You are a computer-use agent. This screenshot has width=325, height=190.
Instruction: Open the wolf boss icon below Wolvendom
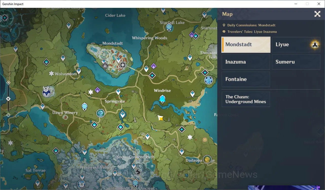coord(47,92)
